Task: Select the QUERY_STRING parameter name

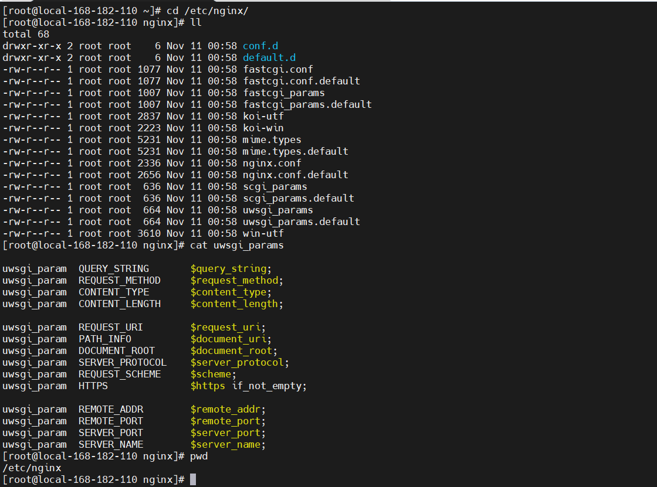Action: 114,269
